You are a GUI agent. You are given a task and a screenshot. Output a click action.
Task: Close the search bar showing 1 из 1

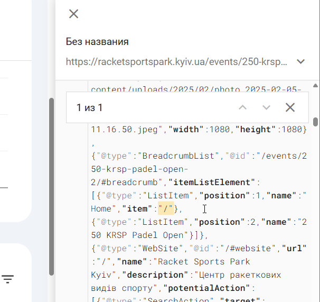click(290, 107)
